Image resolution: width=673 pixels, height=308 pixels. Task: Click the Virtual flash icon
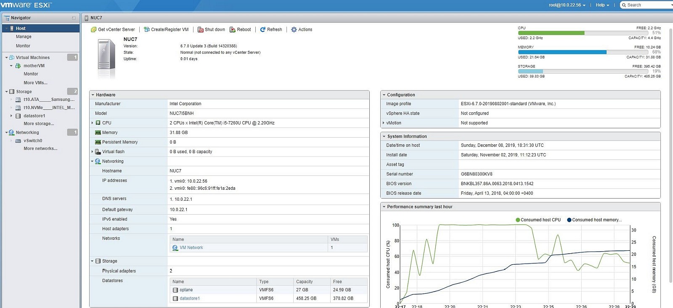98,151
